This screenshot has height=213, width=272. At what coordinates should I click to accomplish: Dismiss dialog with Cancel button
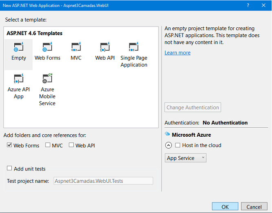tap(254, 207)
